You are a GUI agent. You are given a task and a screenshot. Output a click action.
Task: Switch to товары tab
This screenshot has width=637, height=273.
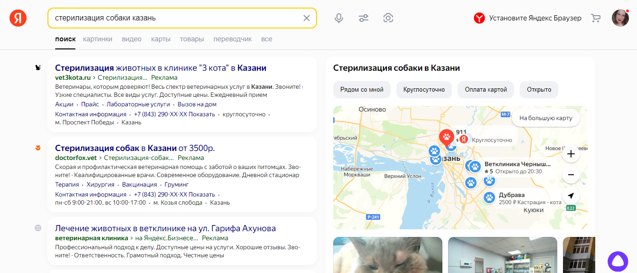point(192,39)
